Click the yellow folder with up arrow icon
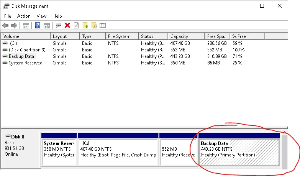 [x=85, y=25]
